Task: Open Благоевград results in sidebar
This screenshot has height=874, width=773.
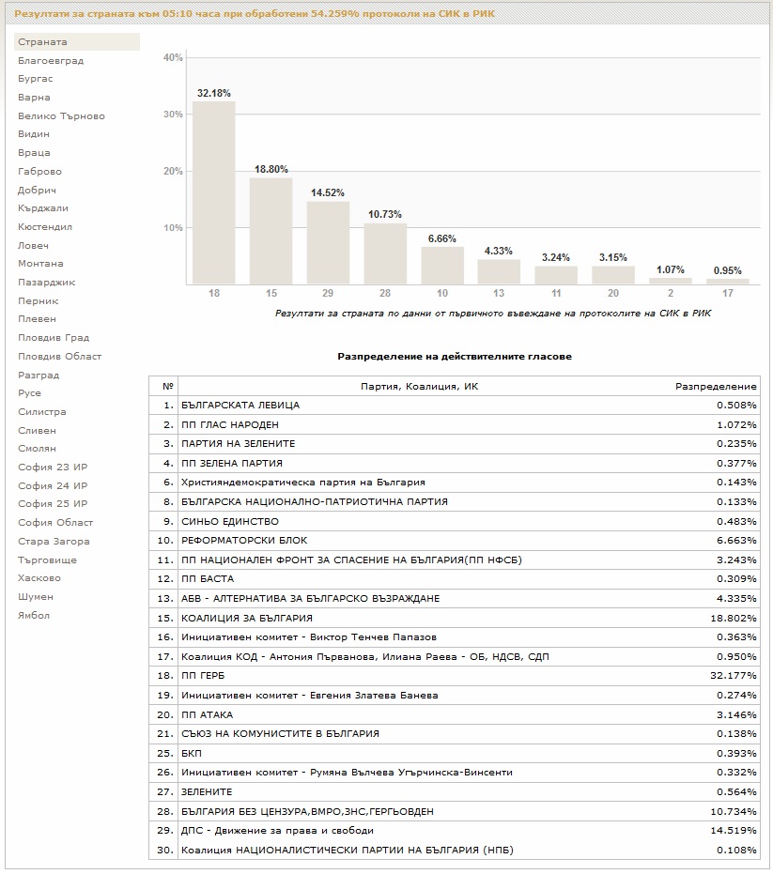Action: pos(51,61)
